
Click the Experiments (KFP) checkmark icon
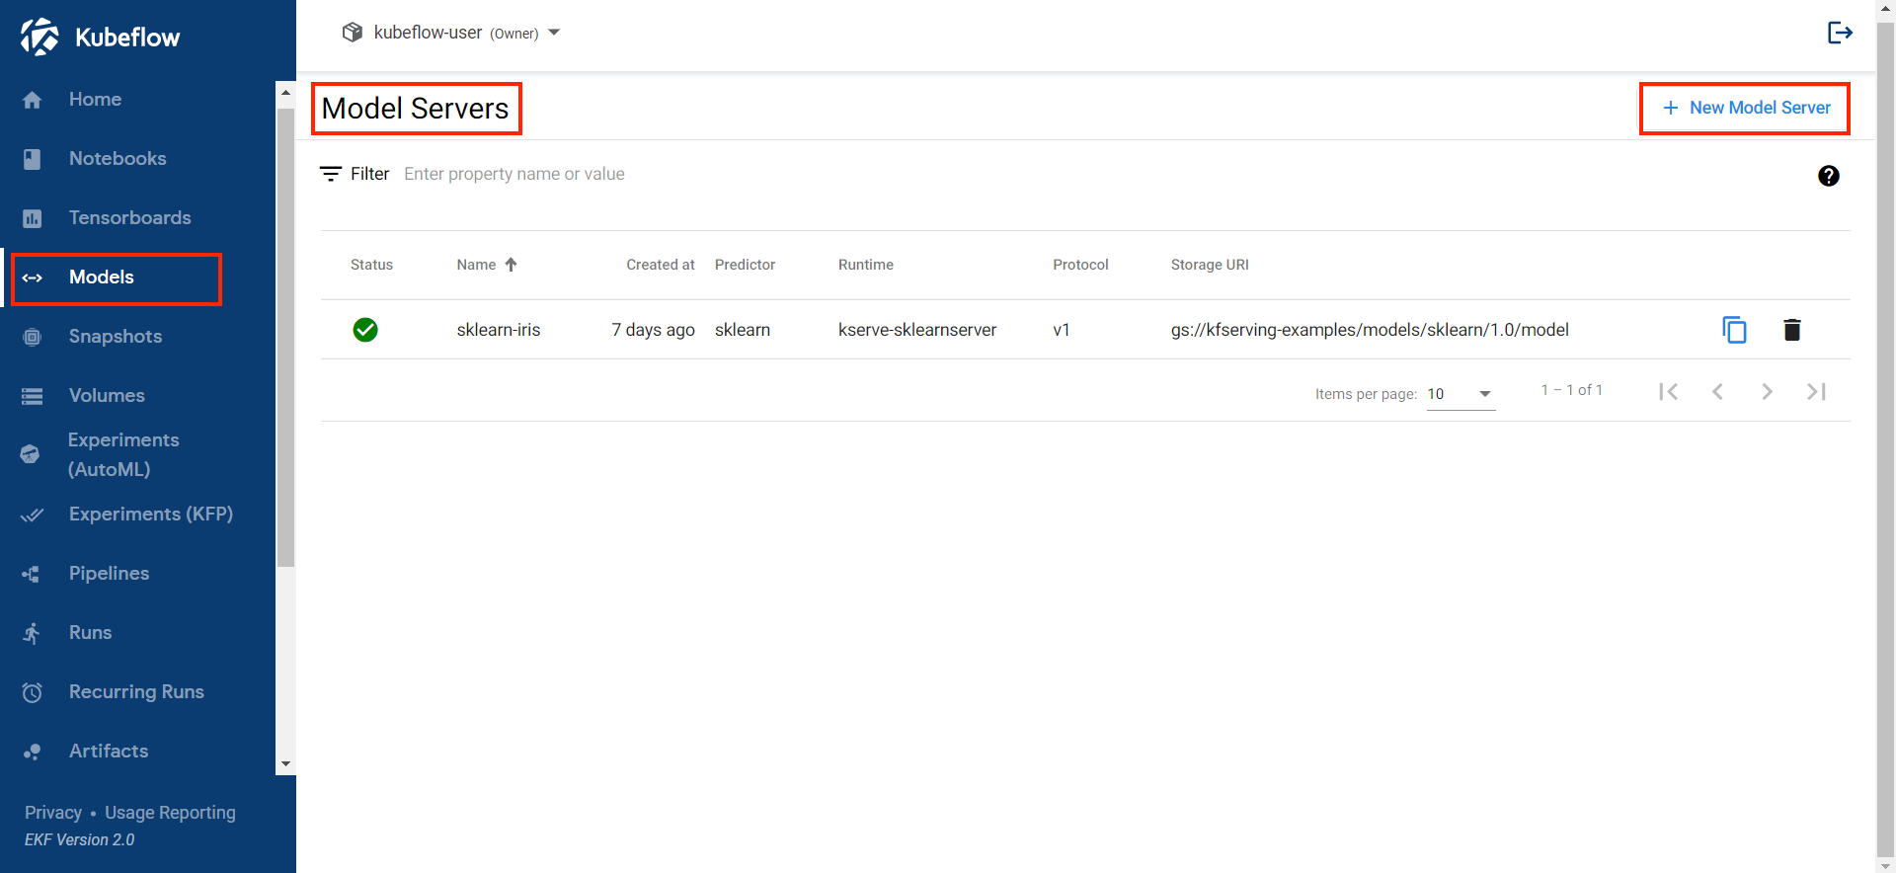pyautogui.click(x=33, y=515)
